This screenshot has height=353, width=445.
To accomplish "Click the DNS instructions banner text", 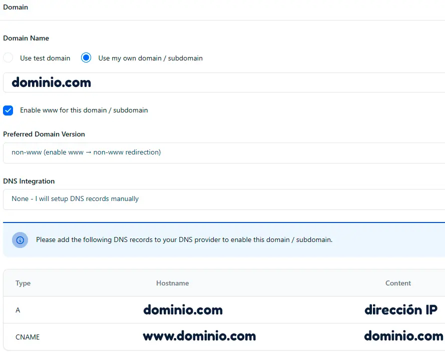I will [183, 240].
